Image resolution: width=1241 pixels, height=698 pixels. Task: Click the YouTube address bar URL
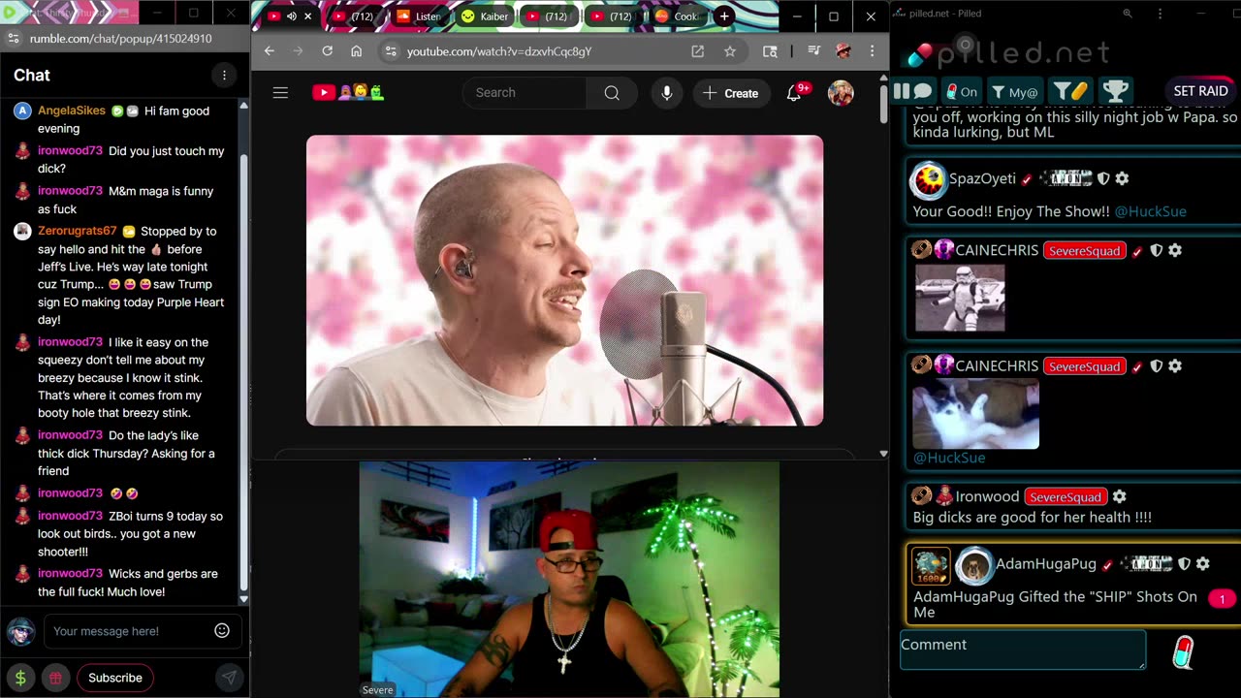click(x=499, y=51)
